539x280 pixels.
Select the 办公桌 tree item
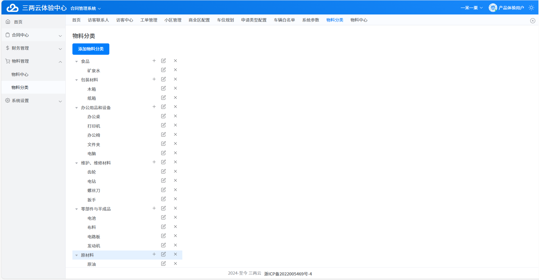pyautogui.click(x=94, y=117)
